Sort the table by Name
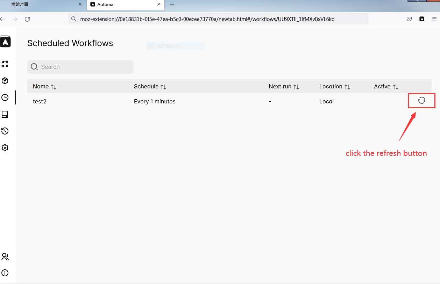440x284 pixels. tap(45, 86)
